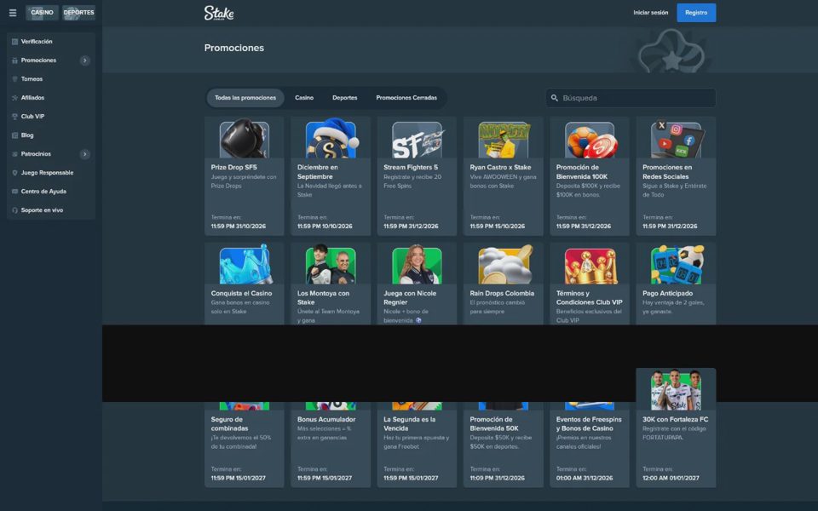Open the Ryan Castro x Stake image
Viewport: 818px width, 511px height.
click(504, 140)
